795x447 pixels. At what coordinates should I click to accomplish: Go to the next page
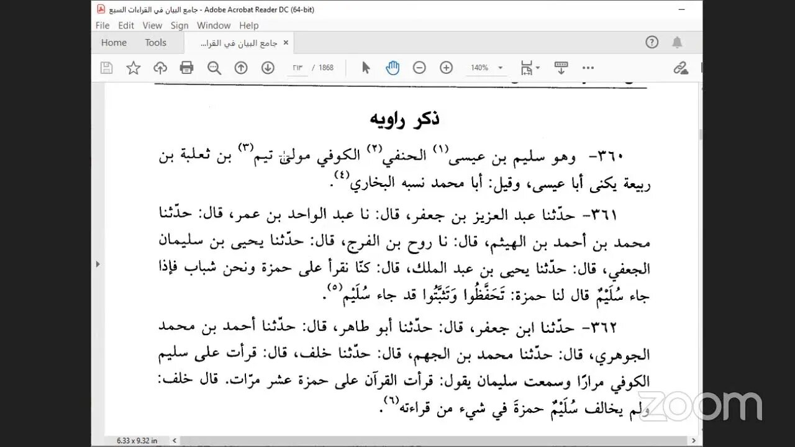(x=268, y=68)
